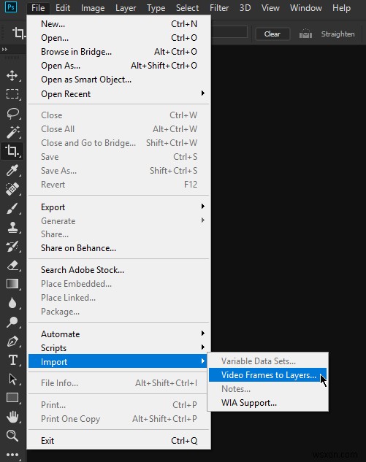
Task: Choose the Horizontal Type tool
Action: (12, 360)
